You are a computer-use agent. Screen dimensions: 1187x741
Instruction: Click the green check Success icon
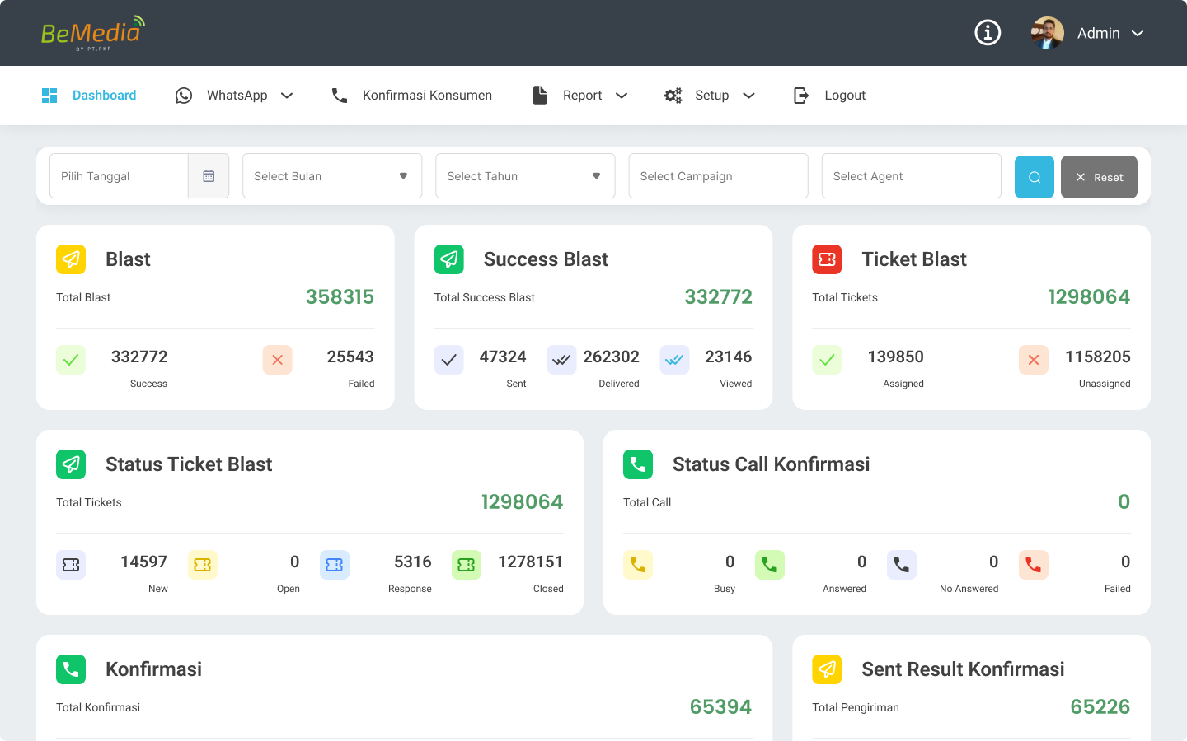point(71,360)
